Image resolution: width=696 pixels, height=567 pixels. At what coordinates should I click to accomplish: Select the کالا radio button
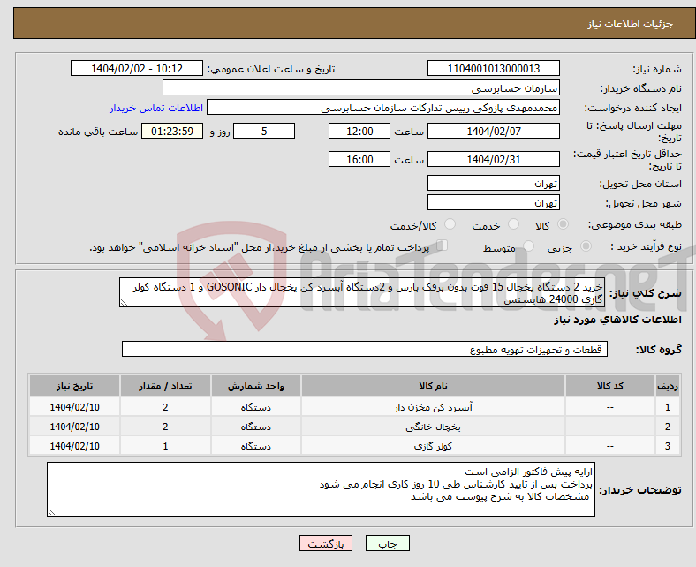pyautogui.click(x=563, y=224)
